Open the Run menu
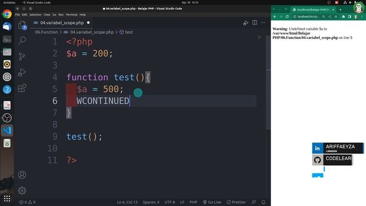The height and width of the screenshot is (206, 366). 61,14
